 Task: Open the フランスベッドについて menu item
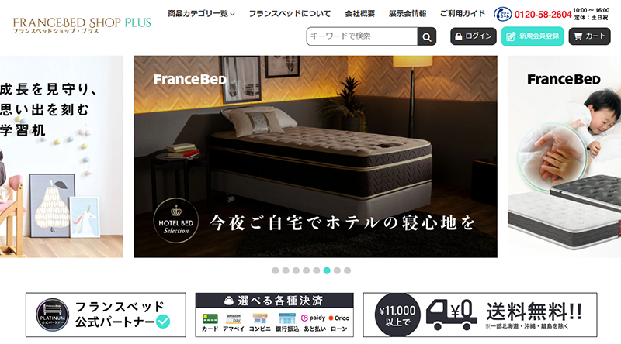coord(290,14)
